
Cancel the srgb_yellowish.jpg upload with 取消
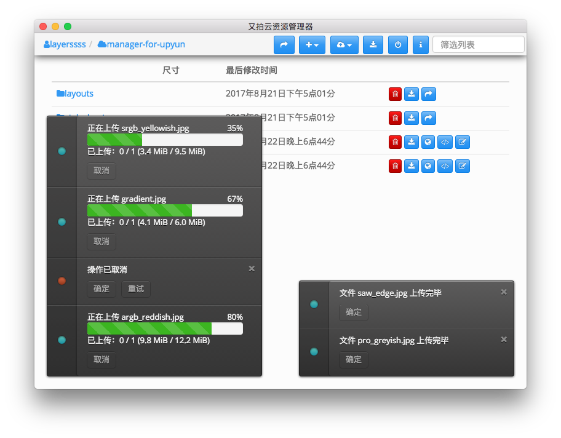click(101, 170)
